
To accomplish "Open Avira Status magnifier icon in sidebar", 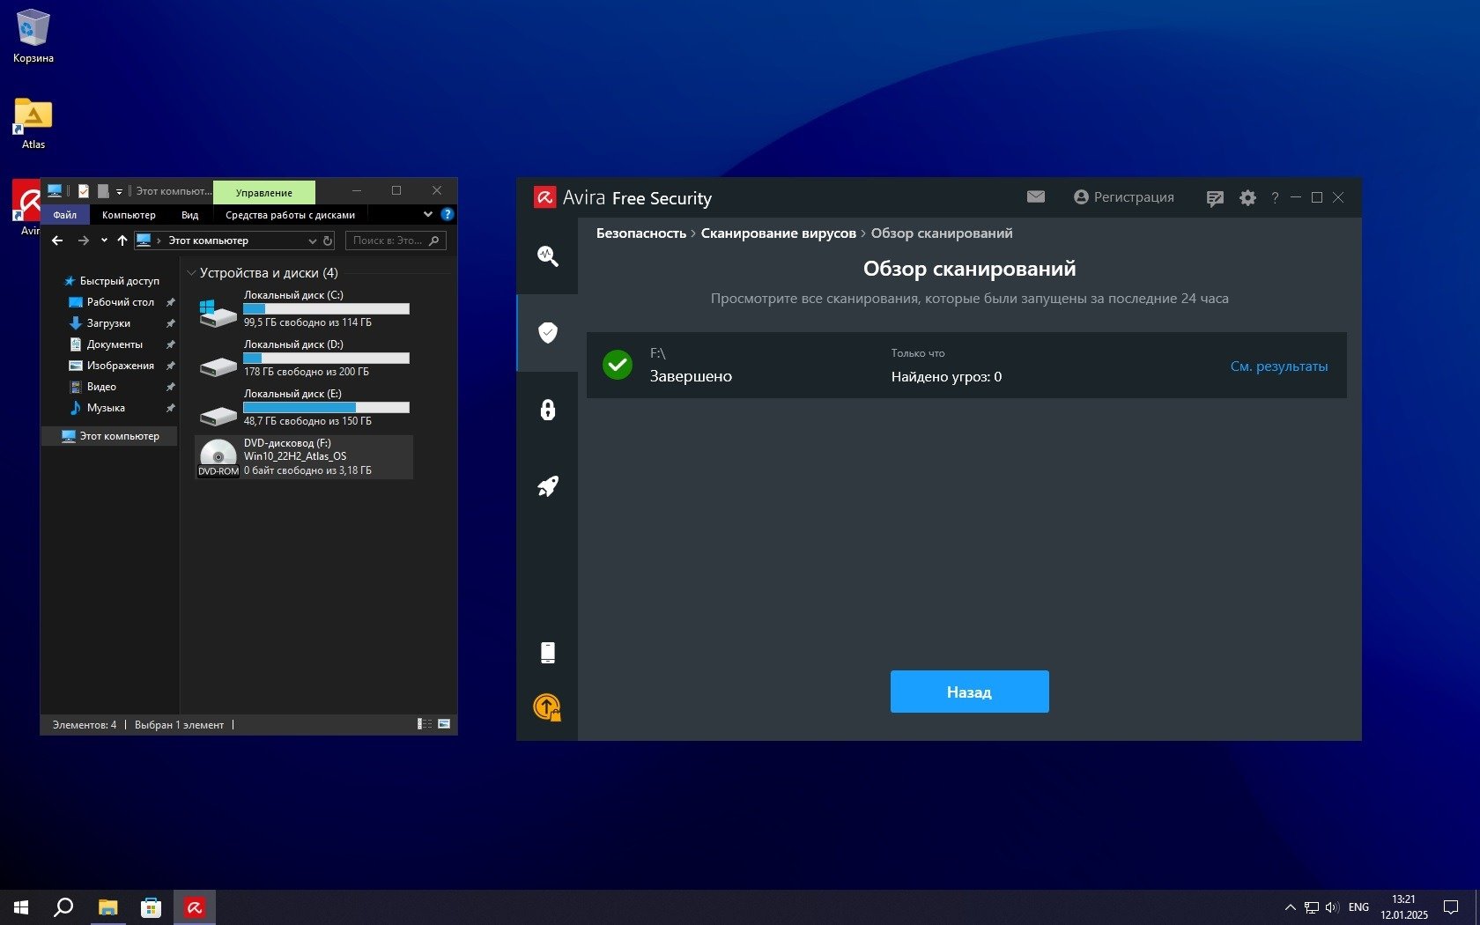I will 547,255.
